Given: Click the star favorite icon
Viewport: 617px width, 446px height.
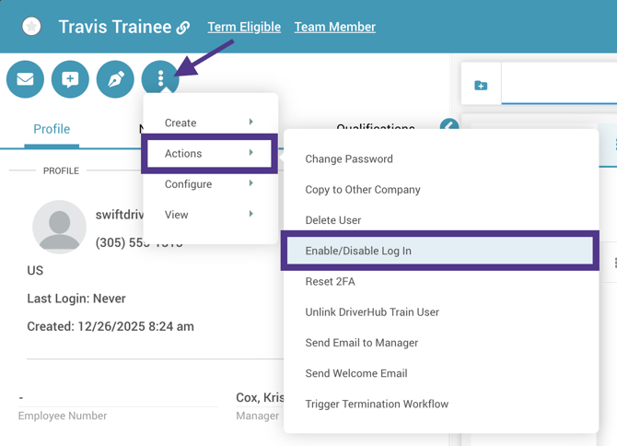Looking at the screenshot, I should [31, 27].
